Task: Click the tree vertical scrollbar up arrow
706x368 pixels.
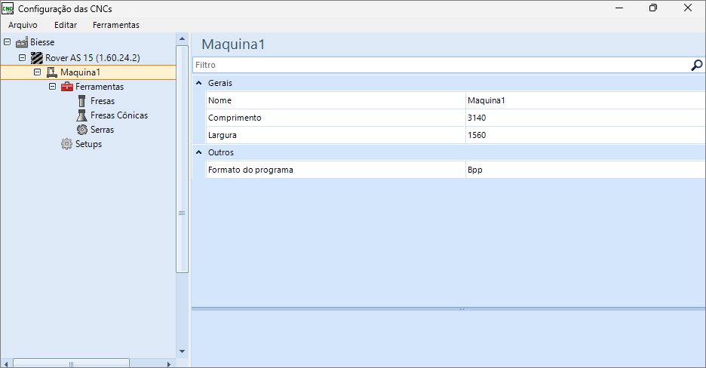Action: coord(182,38)
